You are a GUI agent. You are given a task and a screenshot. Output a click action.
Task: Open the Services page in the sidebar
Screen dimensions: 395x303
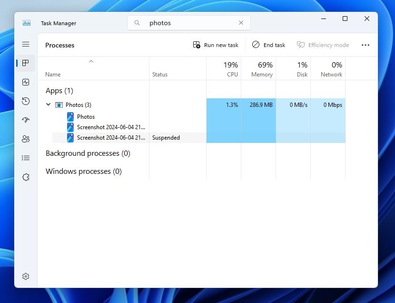pos(25,177)
